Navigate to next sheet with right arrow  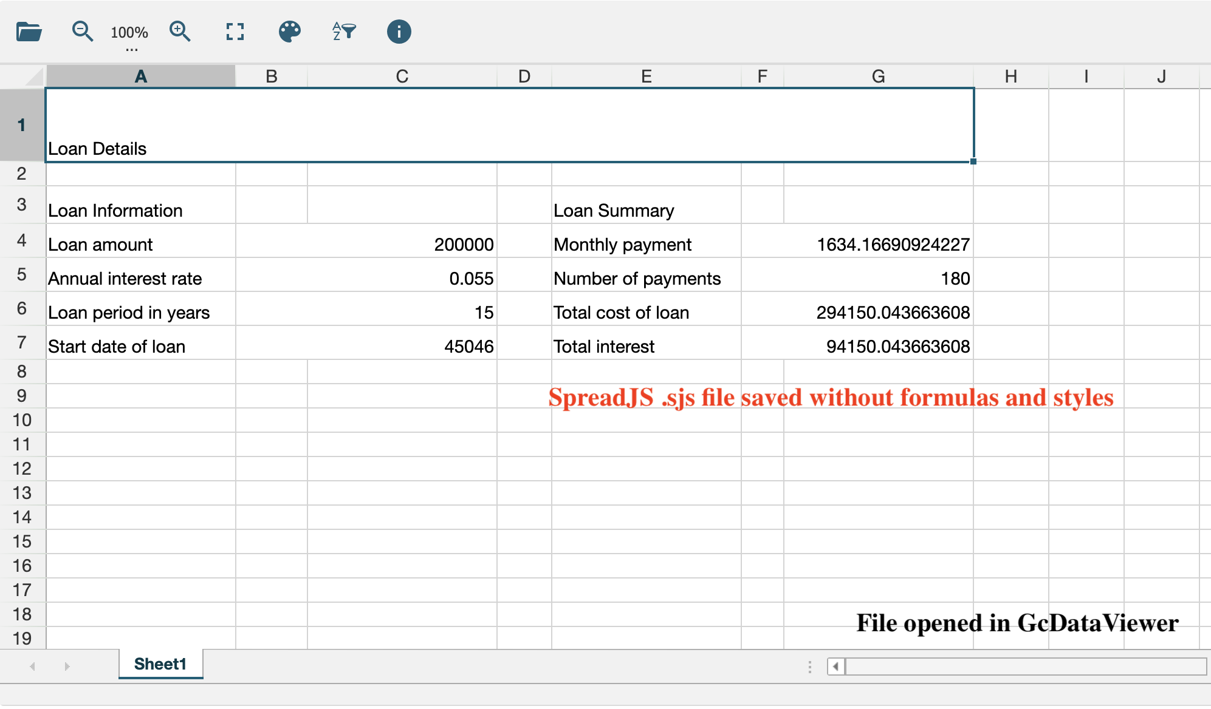point(67,665)
